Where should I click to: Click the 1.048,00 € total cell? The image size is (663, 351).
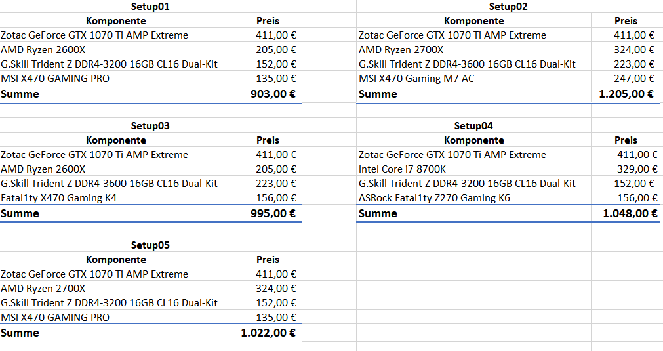tap(626, 213)
